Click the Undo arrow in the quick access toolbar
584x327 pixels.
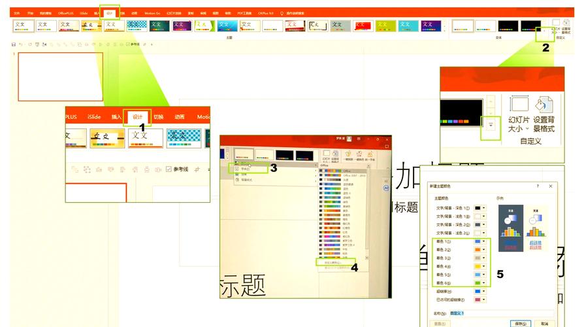click(21, 44)
